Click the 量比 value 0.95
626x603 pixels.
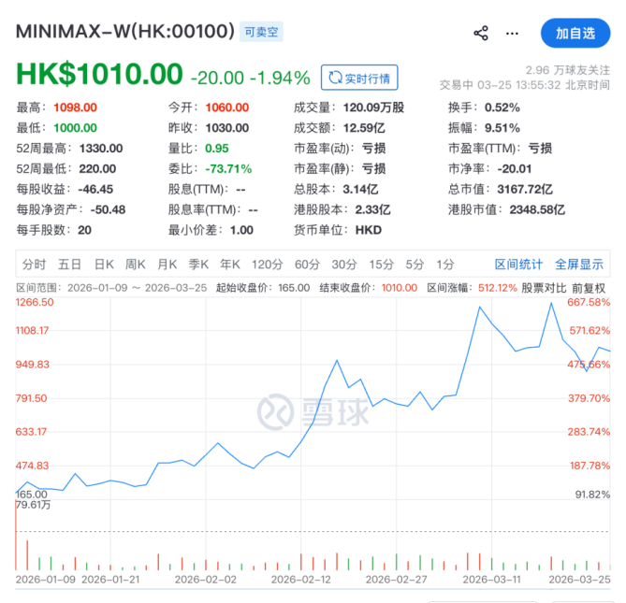[217, 149]
